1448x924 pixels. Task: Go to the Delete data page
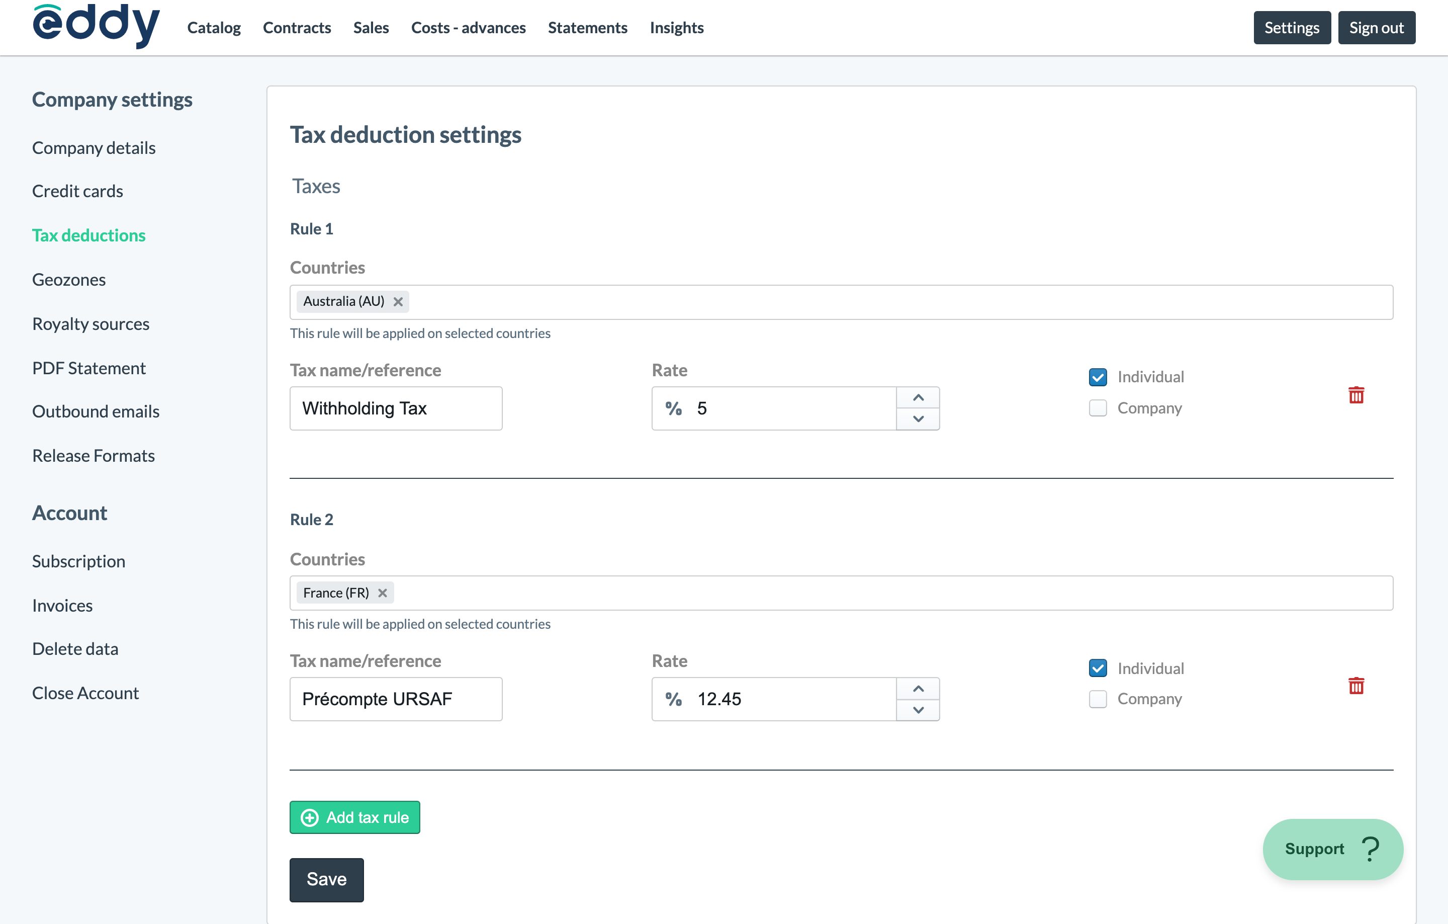(75, 649)
